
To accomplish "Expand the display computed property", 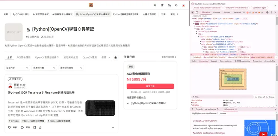I will (192, 105).
